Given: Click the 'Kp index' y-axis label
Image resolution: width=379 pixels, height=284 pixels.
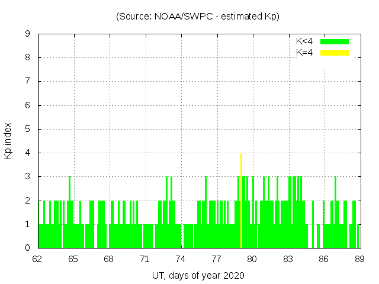Looking at the screenshot, I should pos(8,141).
